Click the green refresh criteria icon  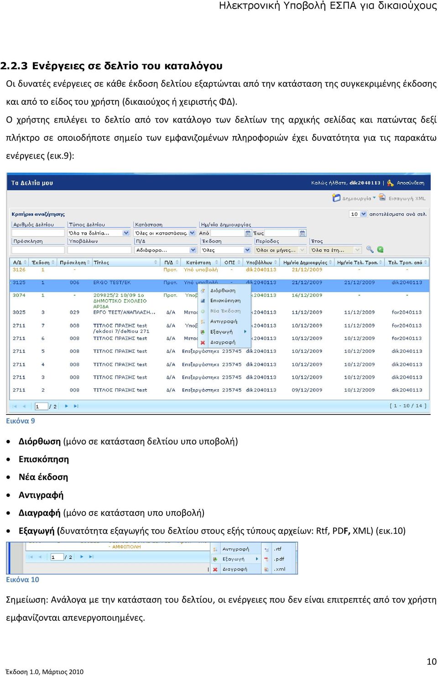tap(380, 249)
